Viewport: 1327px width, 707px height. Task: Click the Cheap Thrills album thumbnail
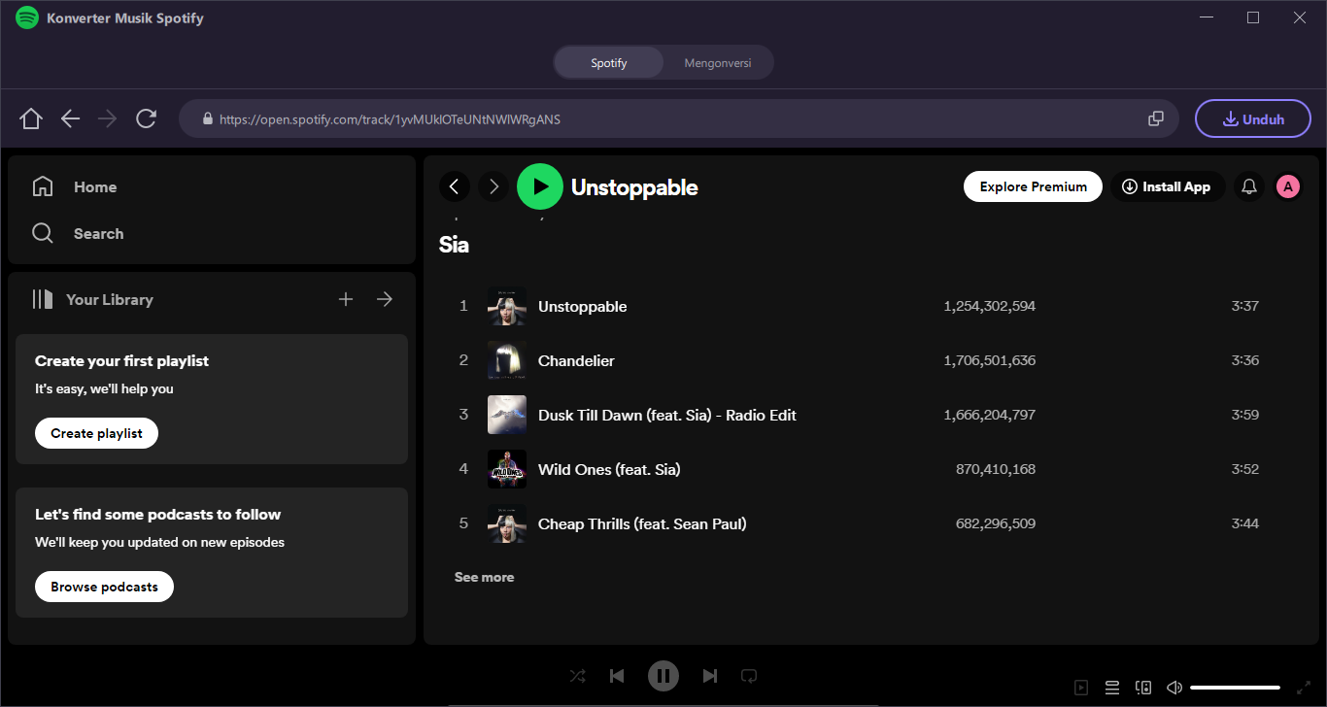click(x=507, y=523)
